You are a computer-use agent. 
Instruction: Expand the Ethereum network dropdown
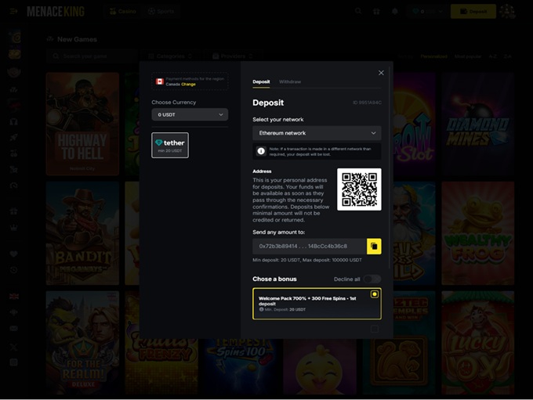coord(317,133)
